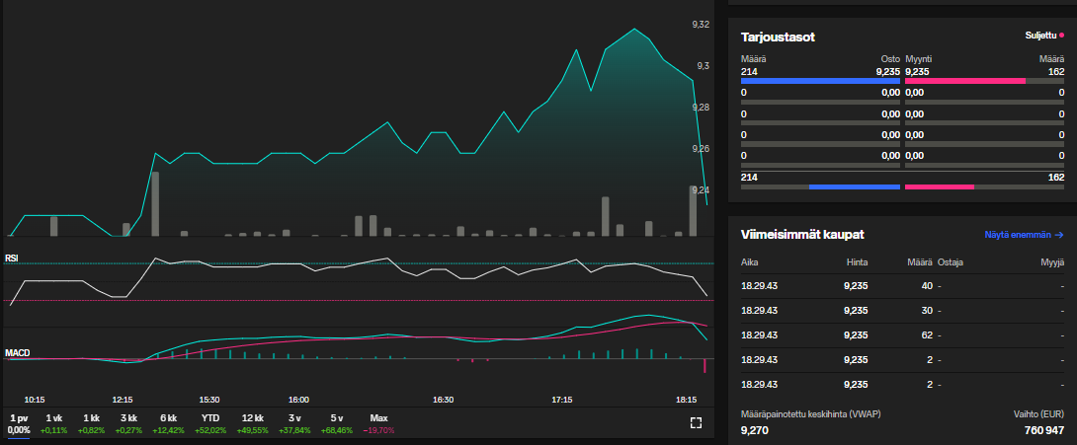Switch chart to 3 v range

(x=294, y=423)
